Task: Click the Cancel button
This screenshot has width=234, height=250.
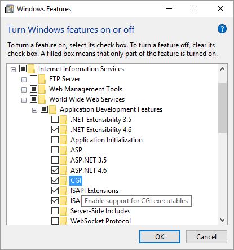Action: 206,237
